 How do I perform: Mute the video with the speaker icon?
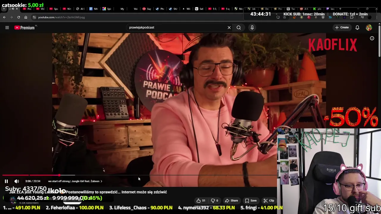point(17,181)
